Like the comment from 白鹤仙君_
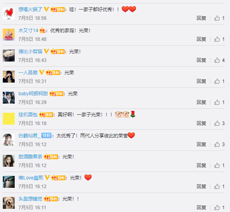Screen dimensions: 230x212 (217, 145)
